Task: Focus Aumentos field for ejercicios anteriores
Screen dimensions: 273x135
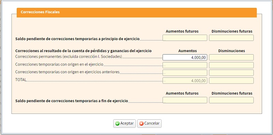Action: point(185,73)
